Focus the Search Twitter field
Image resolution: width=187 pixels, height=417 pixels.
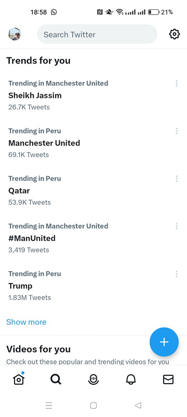97,34
